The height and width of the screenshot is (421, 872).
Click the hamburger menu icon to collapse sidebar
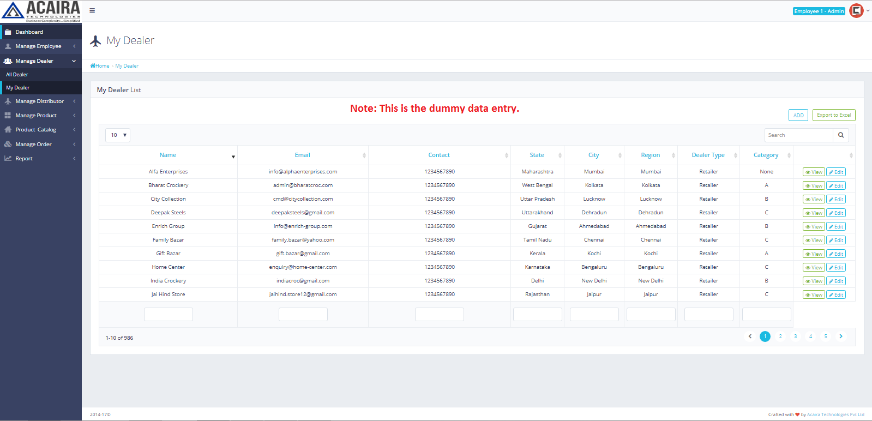92,10
